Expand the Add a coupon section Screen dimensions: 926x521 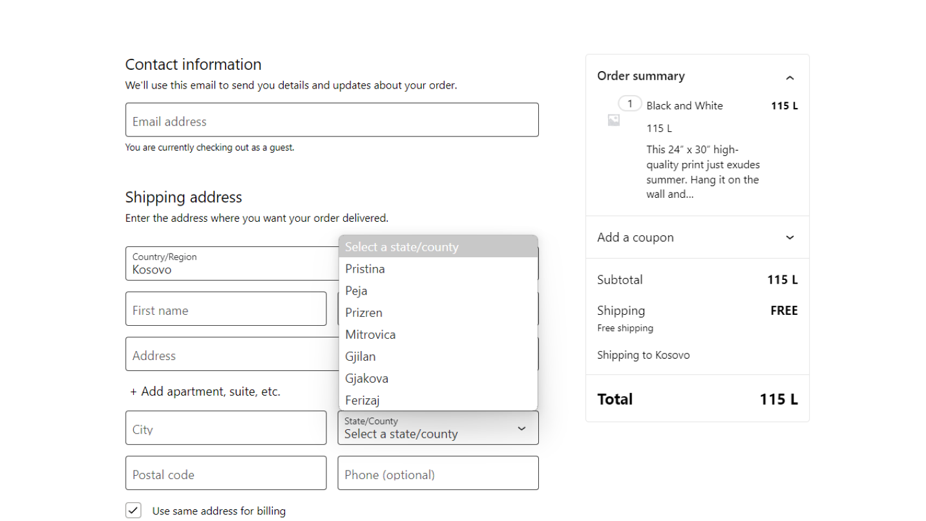789,237
